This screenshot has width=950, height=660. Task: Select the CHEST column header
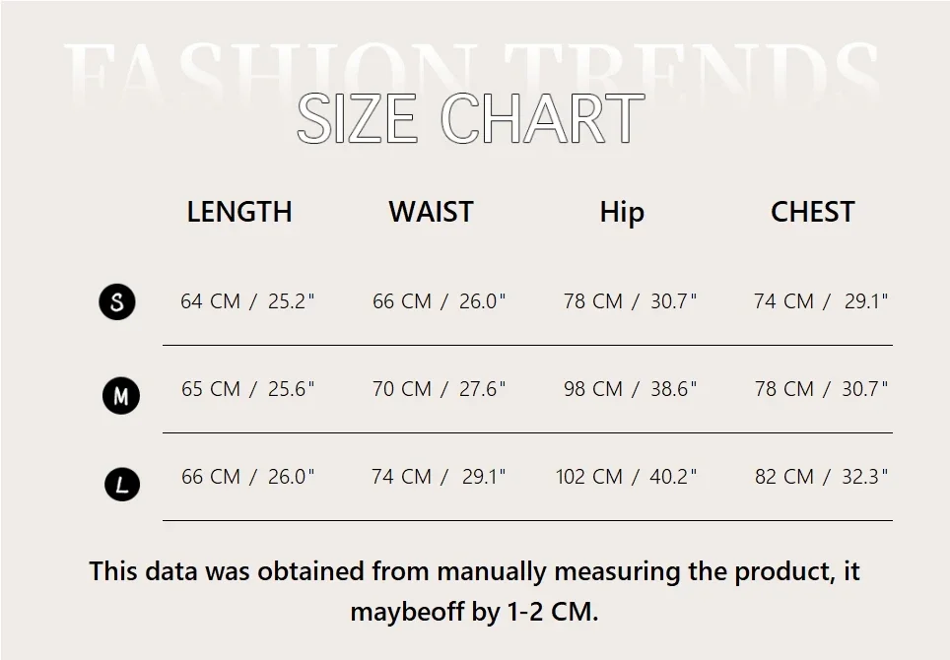812,212
